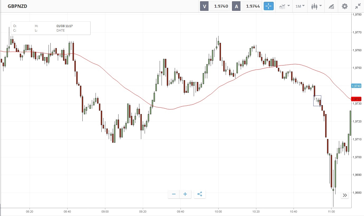Open the 1M timeframe dropdown
Screen dimensions: 364x216
tap(300, 6)
